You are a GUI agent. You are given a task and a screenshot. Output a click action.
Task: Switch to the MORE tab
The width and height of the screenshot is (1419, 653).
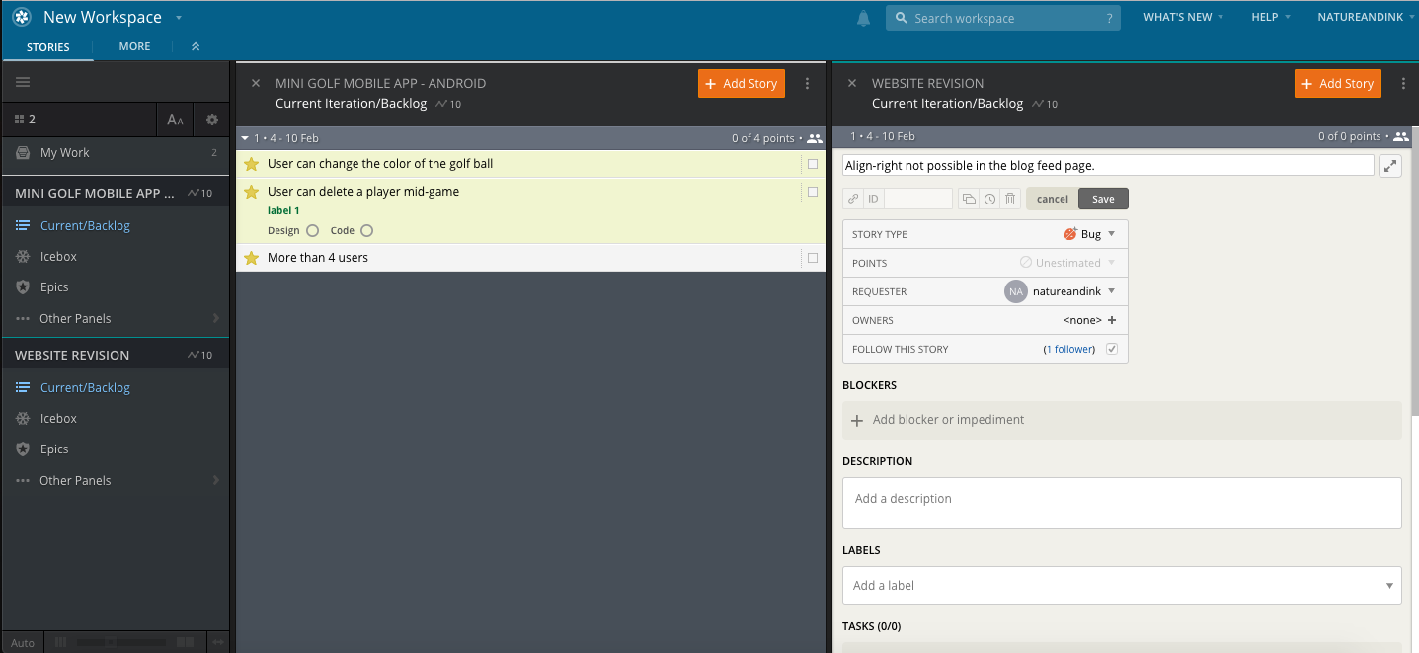pos(134,46)
